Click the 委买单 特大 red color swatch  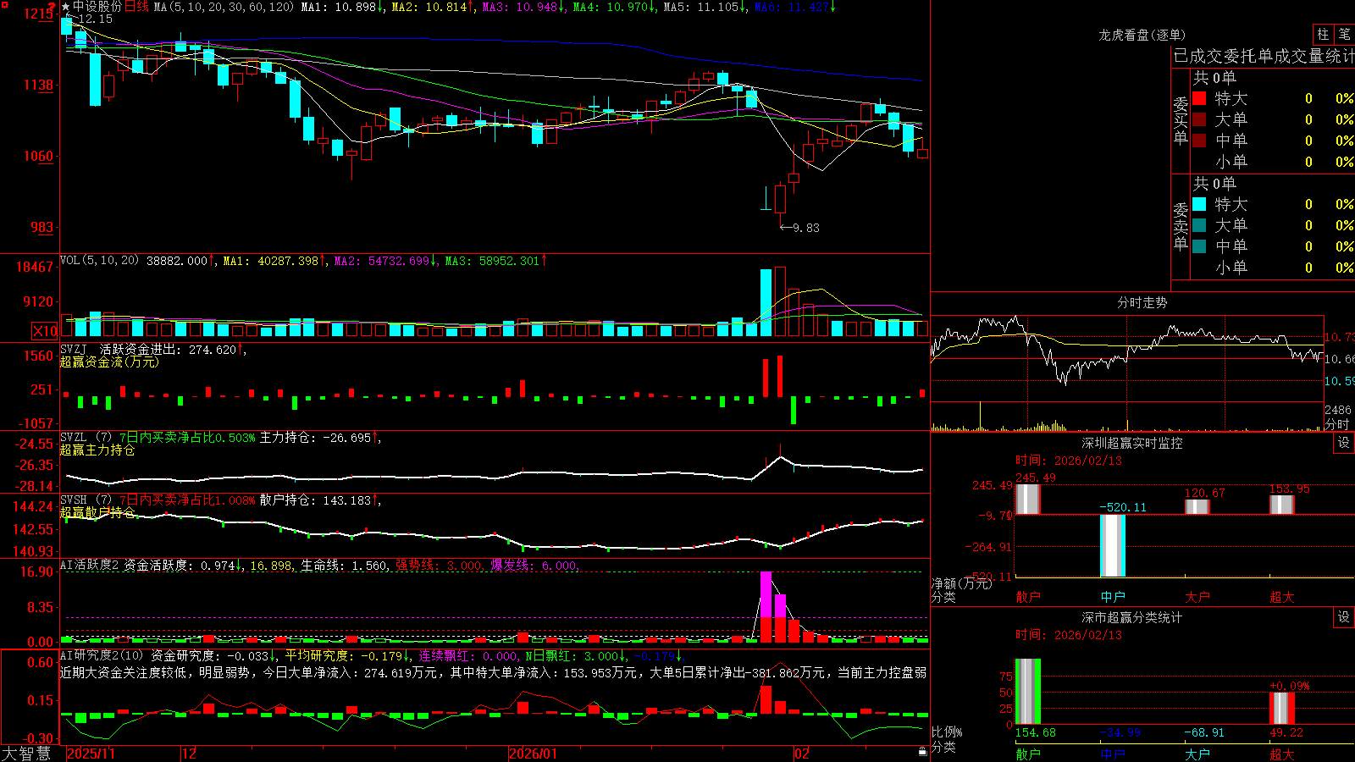(1199, 98)
